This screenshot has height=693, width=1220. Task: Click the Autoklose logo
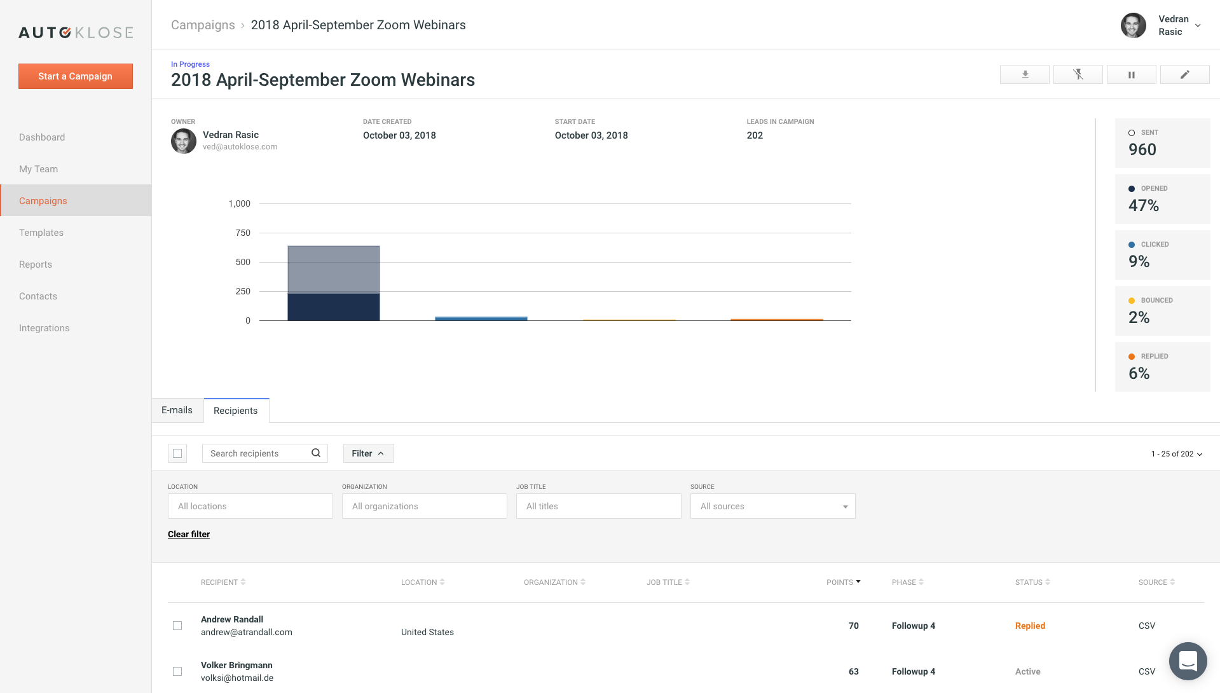coord(76,32)
